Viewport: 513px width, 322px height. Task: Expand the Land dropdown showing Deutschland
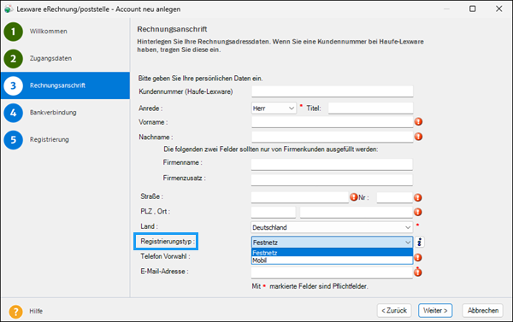tap(332, 227)
